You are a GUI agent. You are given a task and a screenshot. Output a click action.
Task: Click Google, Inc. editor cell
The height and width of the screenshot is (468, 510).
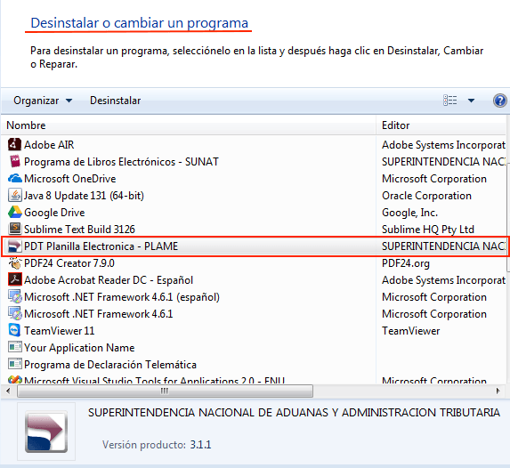click(409, 213)
